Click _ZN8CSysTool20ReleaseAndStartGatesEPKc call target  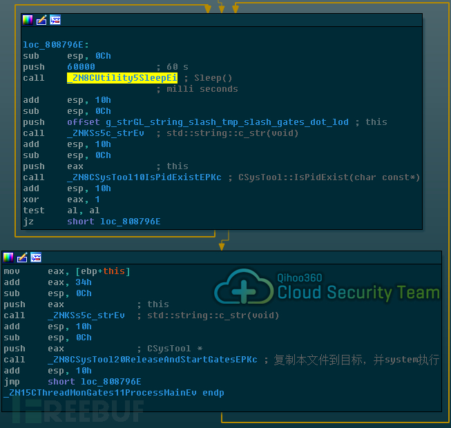(x=153, y=360)
